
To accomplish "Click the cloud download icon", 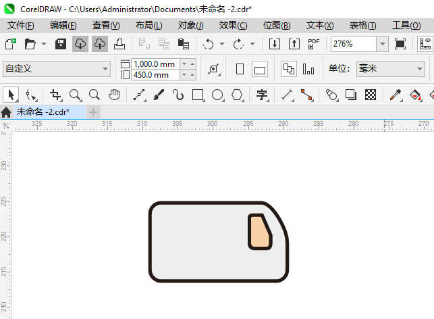I will pyautogui.click(x=80, y=44).
